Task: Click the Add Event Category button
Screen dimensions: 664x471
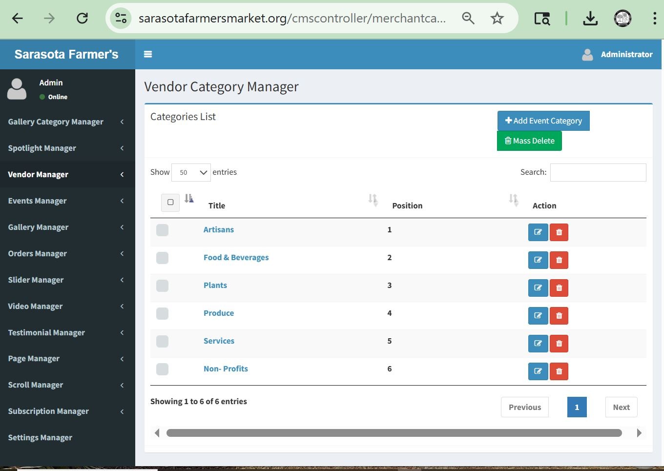Action: tap(543, 121)
